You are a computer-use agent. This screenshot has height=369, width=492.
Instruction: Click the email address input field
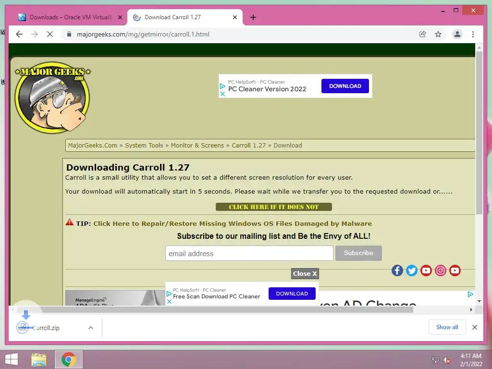point(249,253)
